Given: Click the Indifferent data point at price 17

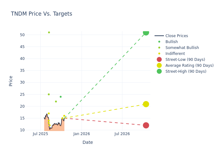Looking at the screenshot, I should click(49, 114).
